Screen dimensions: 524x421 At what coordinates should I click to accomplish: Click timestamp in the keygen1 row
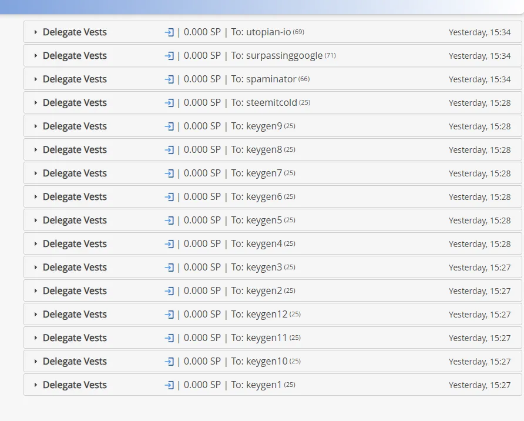479,385
